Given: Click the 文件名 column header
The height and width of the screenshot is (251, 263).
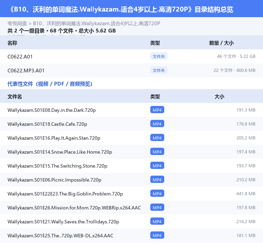Looking at the screenshot, I should click(14, 97).
